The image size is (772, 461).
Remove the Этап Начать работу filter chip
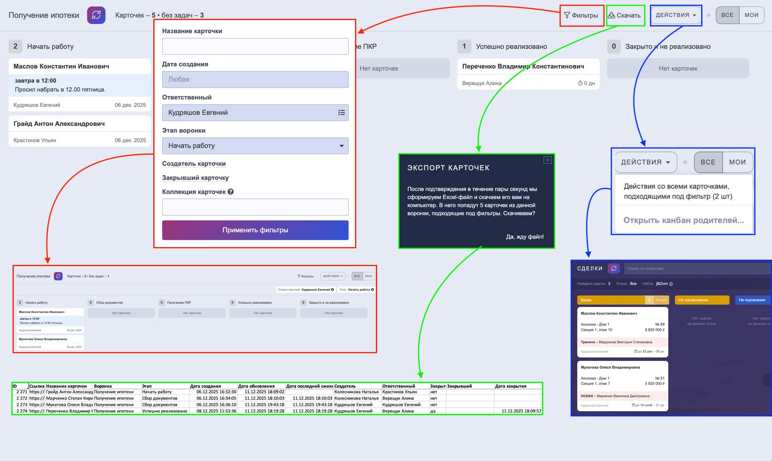coord(372,290)
